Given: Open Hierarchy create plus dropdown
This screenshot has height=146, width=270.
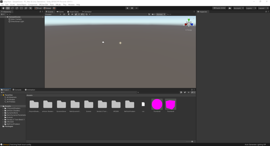Looking at the screenshot, I should coord(2,14).
